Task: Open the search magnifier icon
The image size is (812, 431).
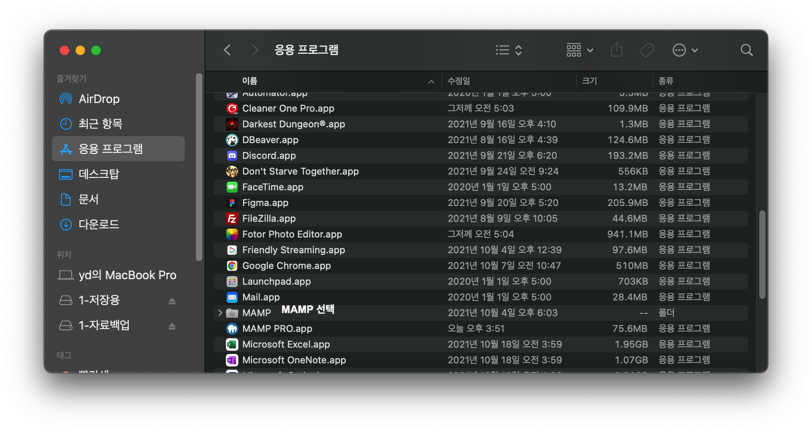Action: [746, 50]
